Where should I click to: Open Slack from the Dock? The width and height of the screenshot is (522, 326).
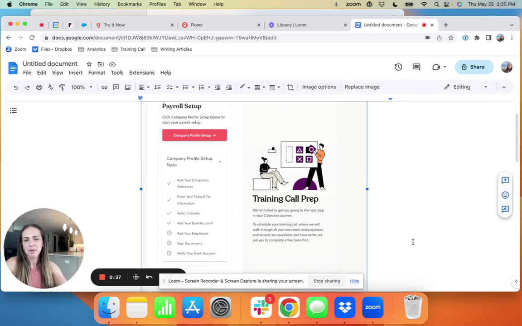[x=261, y=307]
